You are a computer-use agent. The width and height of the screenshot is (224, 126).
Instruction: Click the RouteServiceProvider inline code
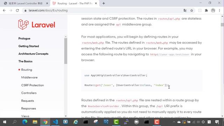[104, 106]
